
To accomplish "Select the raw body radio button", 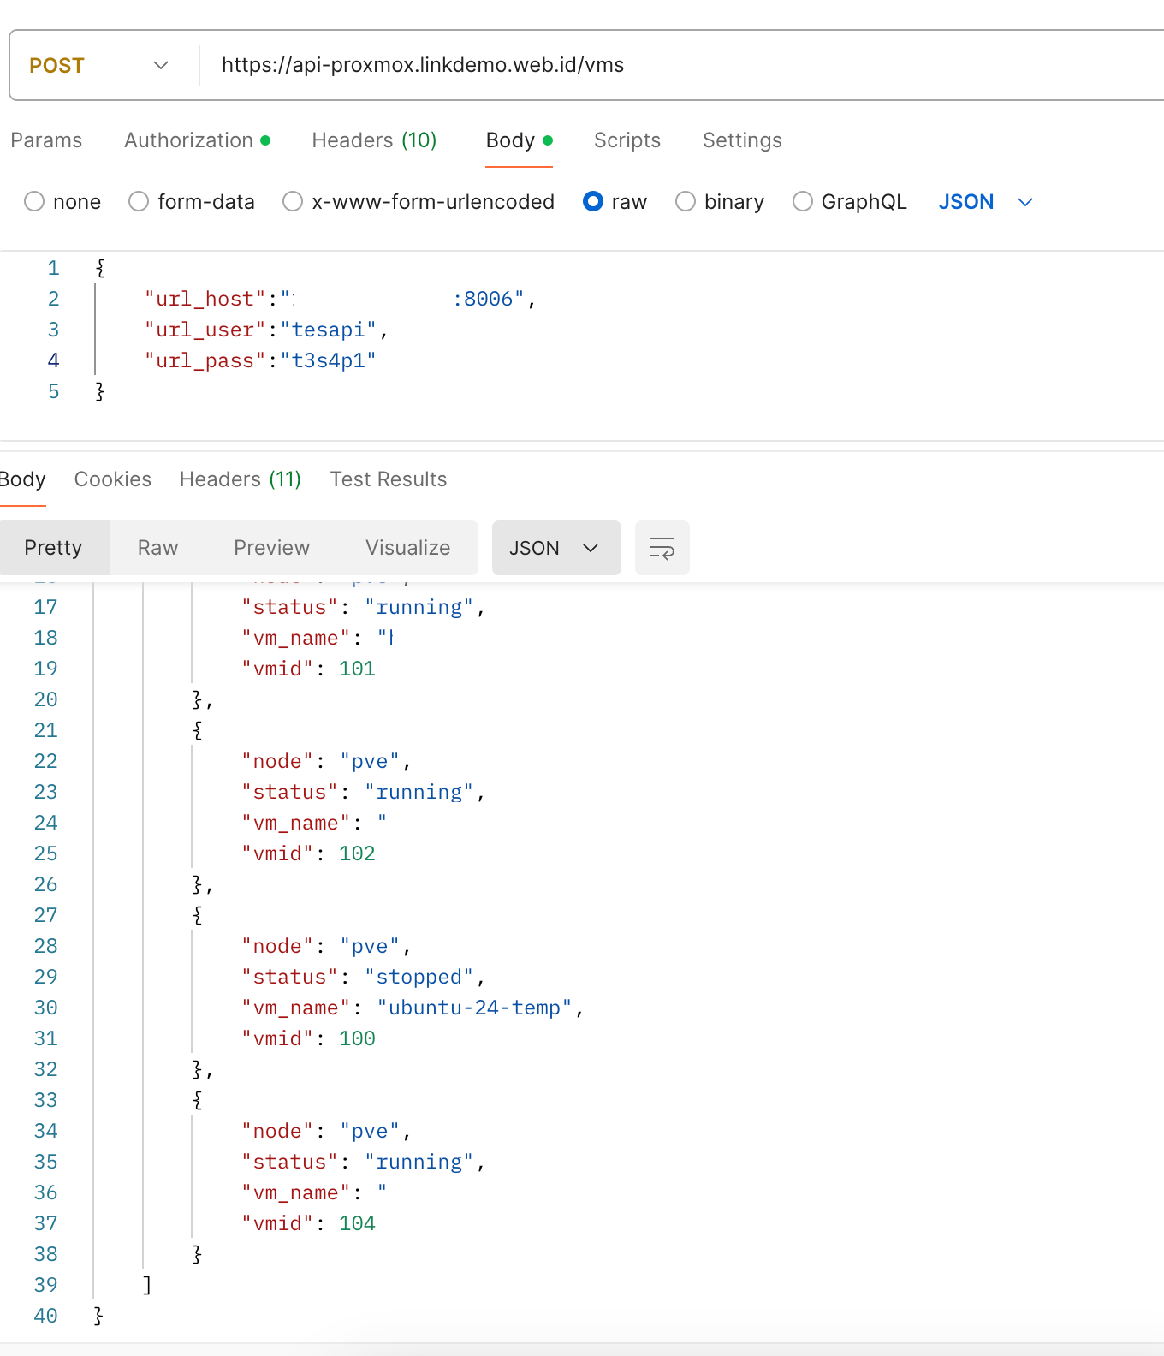I will (593, 202).
